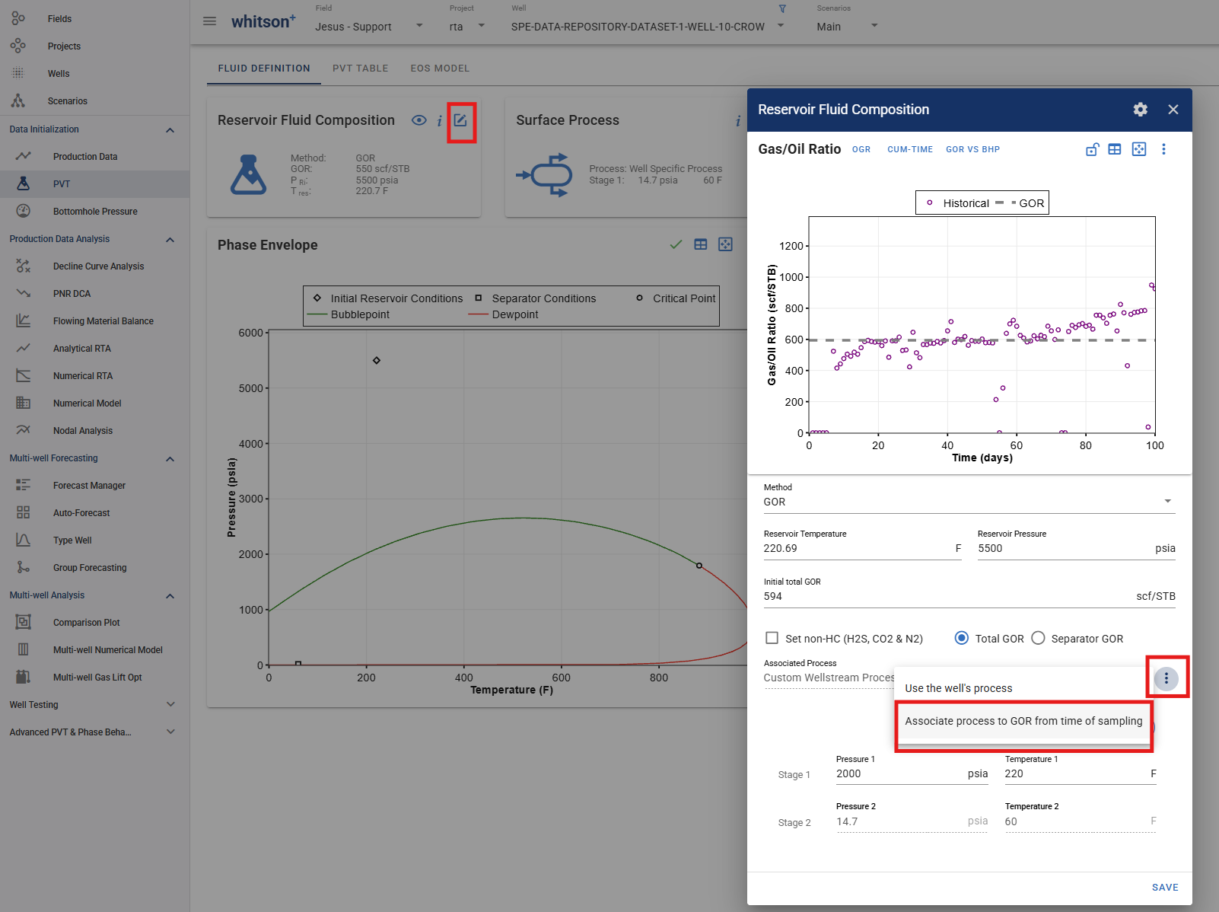Select Separator GOR radio button
The image size is (1219, 912).
1038,638
